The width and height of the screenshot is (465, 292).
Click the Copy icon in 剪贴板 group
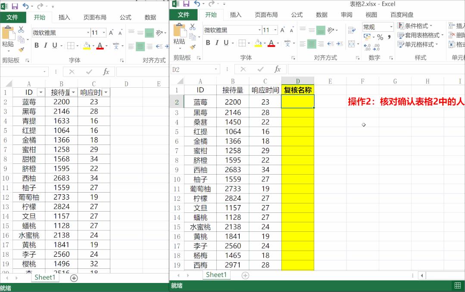point(193,37)
